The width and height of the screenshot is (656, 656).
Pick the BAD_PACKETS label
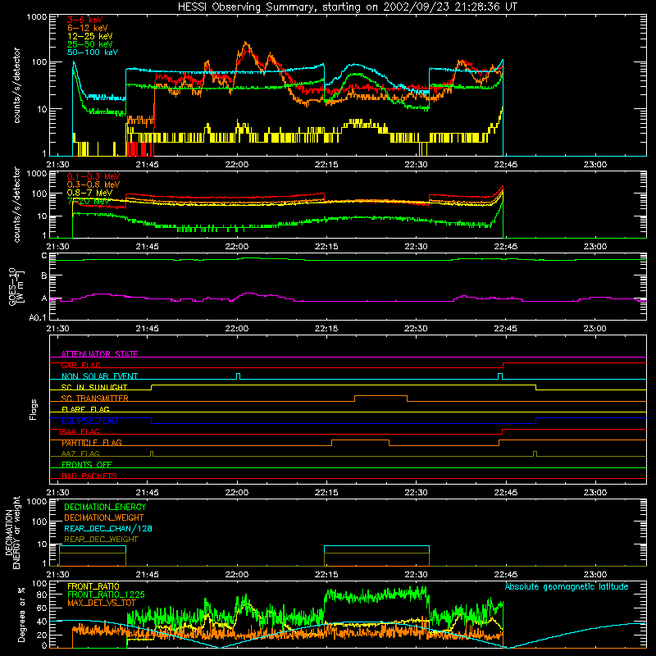point(89,476)
